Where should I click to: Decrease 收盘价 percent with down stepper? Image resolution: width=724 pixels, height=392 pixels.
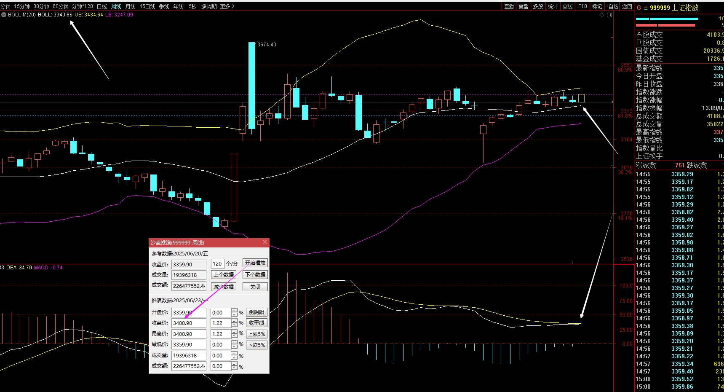coord(235,325)
